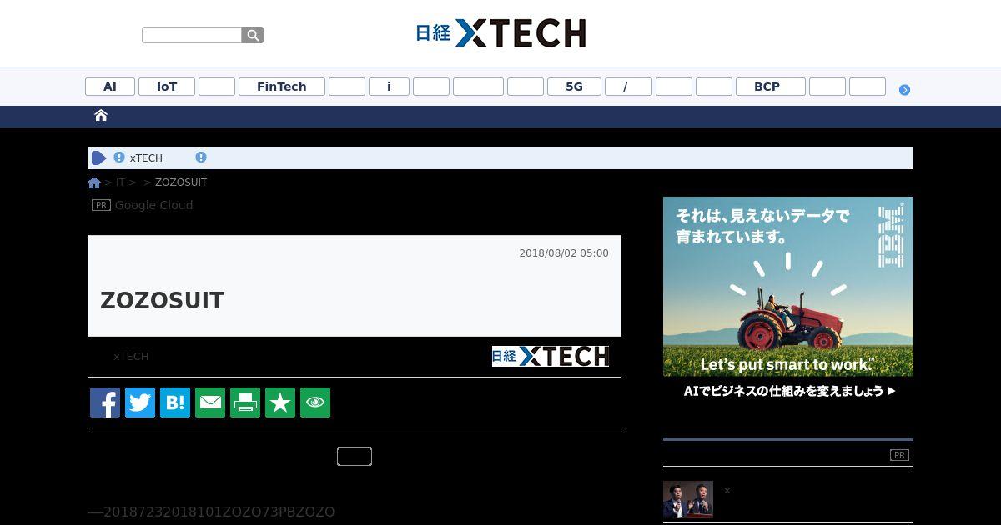1001x525 pixels.
Task: Share the article on Twitter
Action: coord(140,402)
